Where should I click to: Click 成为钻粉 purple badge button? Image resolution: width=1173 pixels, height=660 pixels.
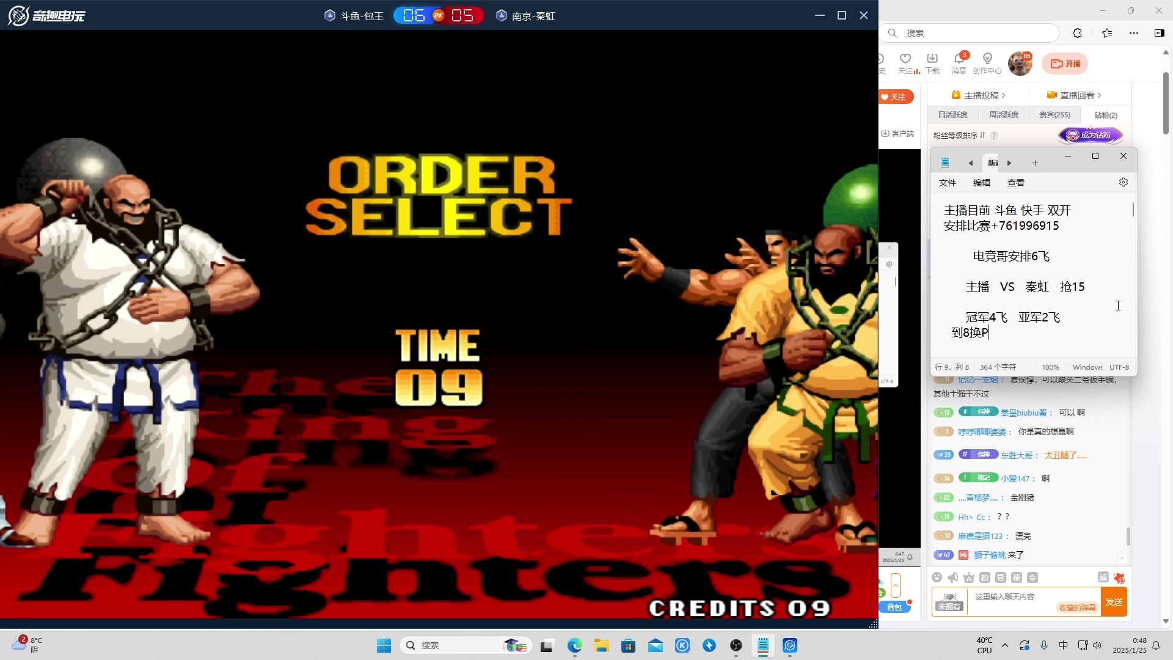[x=1091, y=135]
